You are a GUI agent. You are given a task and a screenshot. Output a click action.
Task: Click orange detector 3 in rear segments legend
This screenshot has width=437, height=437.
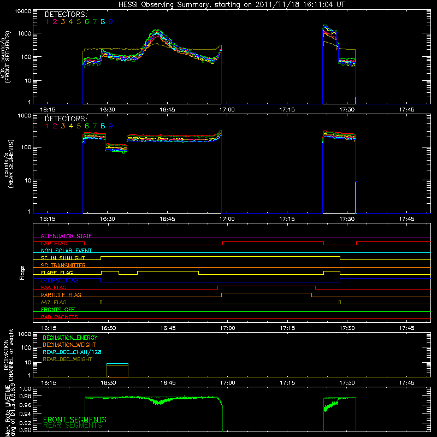(x=63, y=126)
